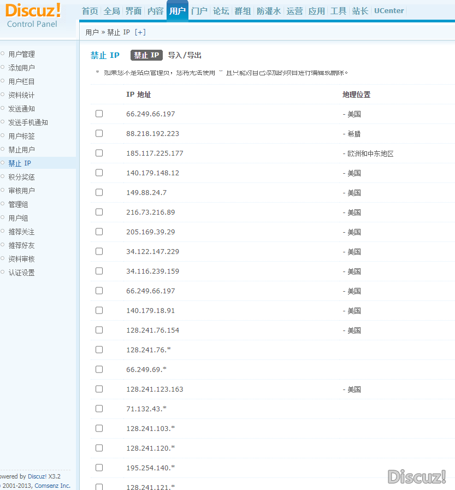Mark the 34.122.147.229 entry checkbox

coord(99,251)
